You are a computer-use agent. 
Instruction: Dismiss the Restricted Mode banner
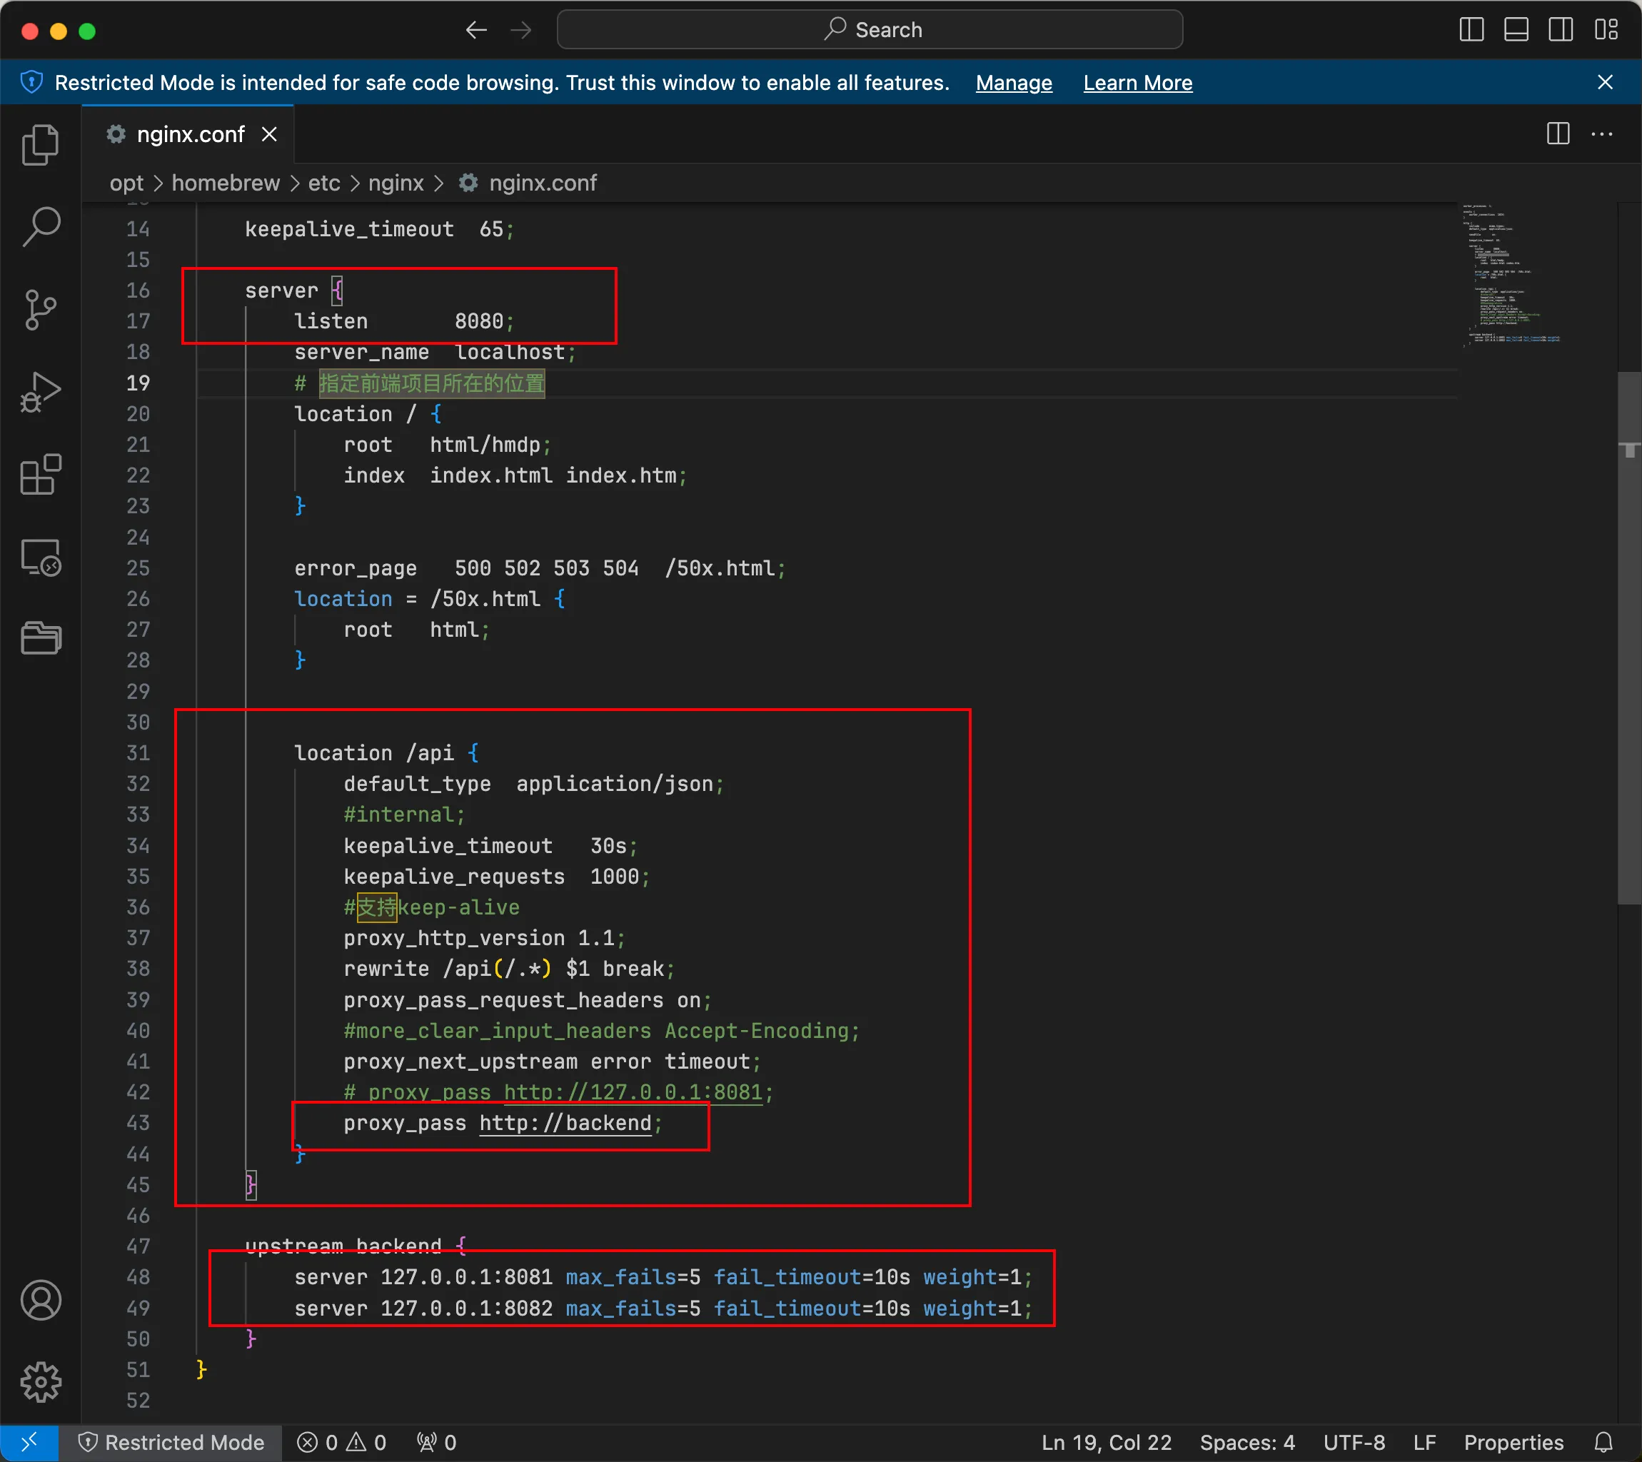(x=1605, y=83)
